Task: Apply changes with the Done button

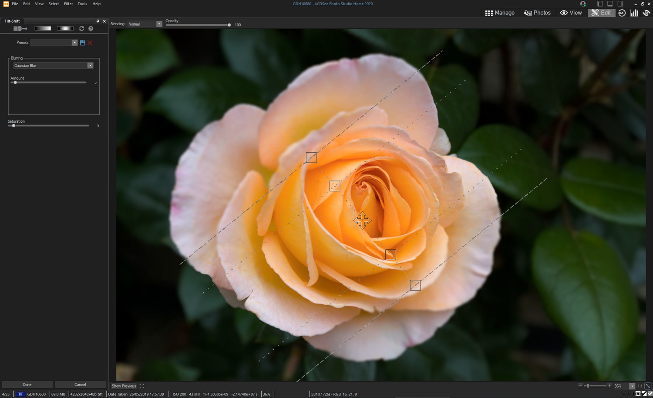Action: point(27,385)
